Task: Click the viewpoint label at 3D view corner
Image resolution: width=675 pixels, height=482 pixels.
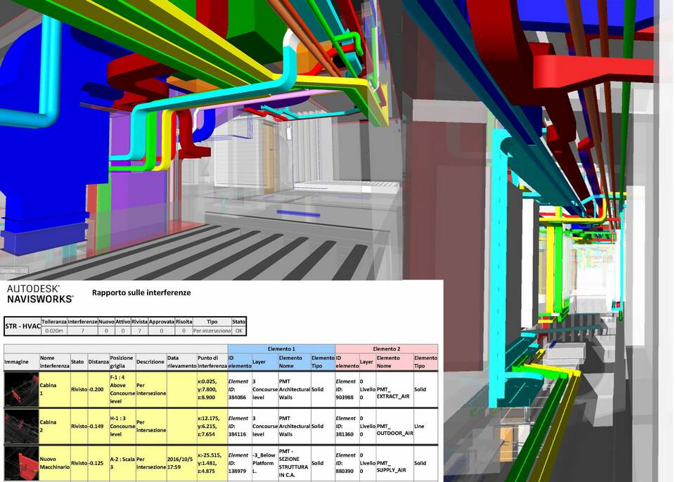Action: tap(14, 271)
